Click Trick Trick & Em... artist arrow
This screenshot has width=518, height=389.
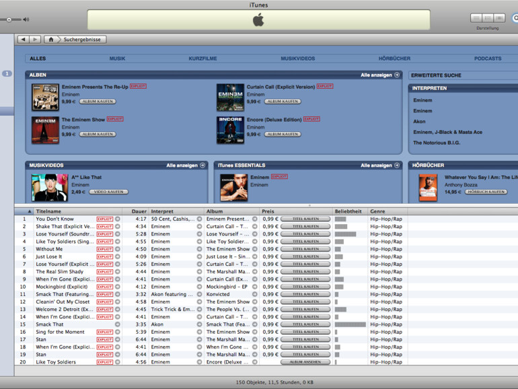pos(200,310)
